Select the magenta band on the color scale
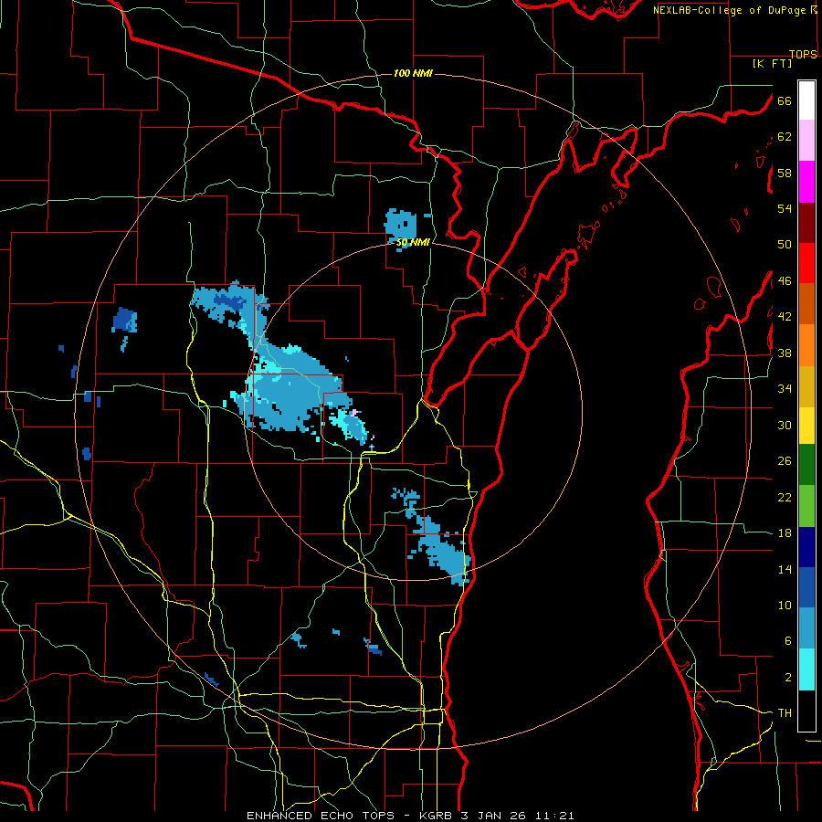Viewport: 822px width, 822px height. pyautogui.click(x=806, y=182)
